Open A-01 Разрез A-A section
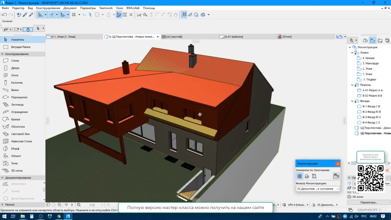The height and width of the screenshot is (220, 391). 372,90
